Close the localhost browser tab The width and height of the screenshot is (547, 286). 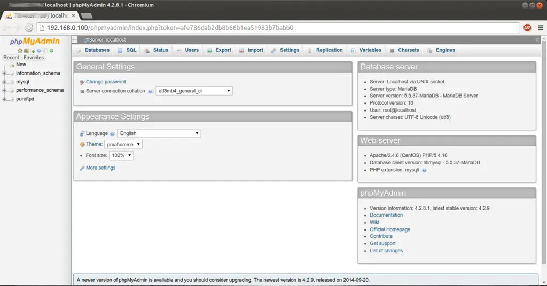tap(73, 15)
